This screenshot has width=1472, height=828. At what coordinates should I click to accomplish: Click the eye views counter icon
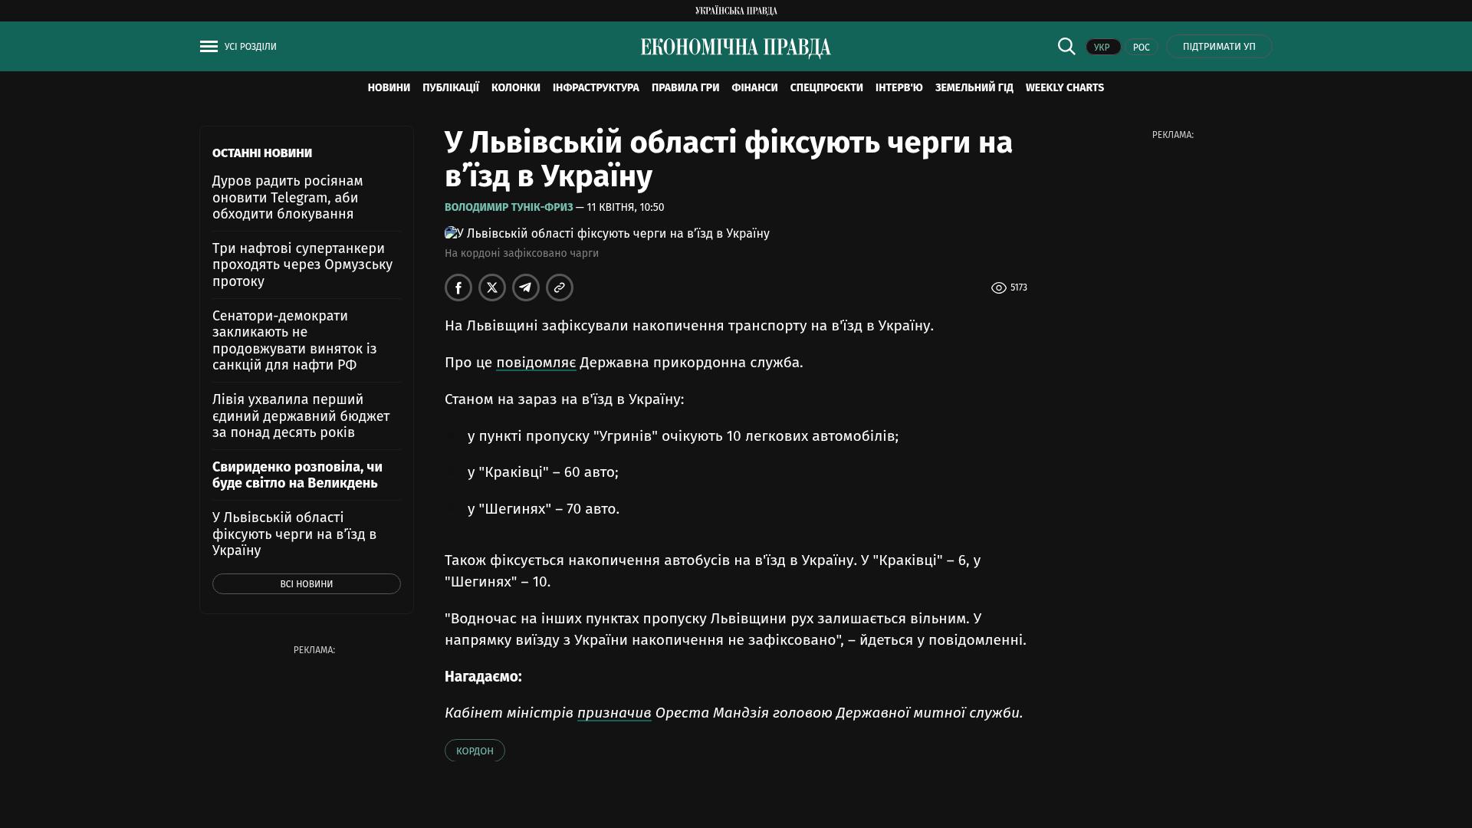click(998, 288)
